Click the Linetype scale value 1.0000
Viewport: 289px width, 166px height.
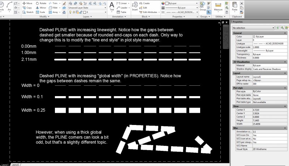tap(269, 47)
